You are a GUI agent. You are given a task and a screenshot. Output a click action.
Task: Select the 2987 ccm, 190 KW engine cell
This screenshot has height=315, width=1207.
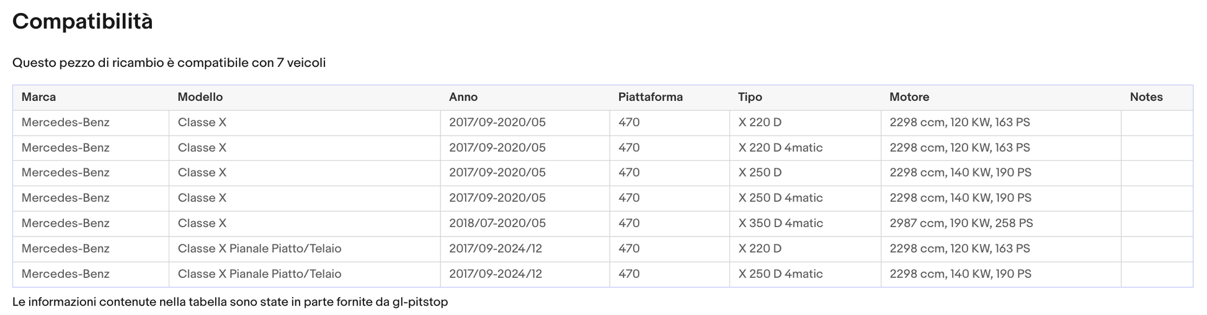pos(961,223)
